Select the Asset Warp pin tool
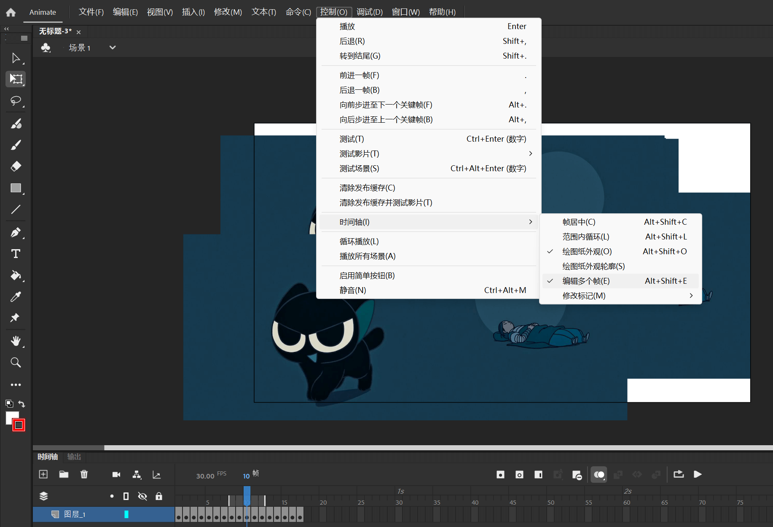Screen dimensions: 773x527 point(16,318)
